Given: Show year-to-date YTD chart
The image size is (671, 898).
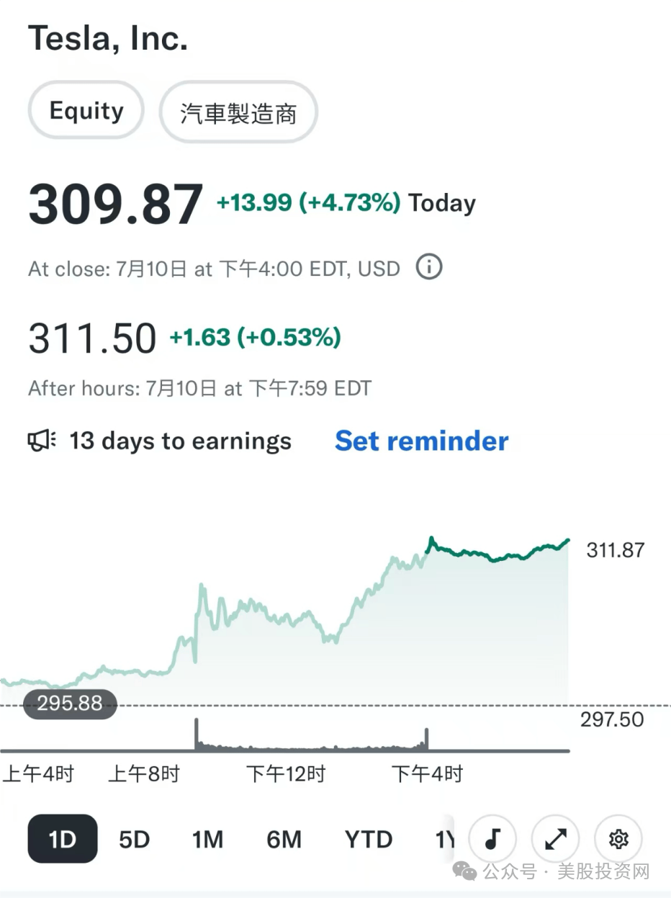Looking at the screenshot, I should (x=369, y=840).
